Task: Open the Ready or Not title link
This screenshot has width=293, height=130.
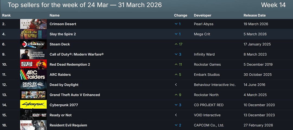Action: 60,115
